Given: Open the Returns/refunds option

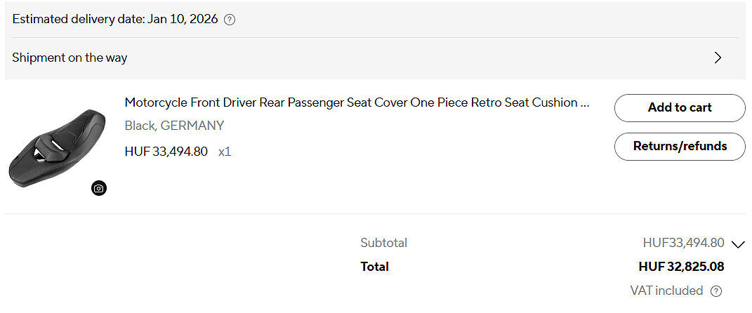Looking at the screenshot, I should pos(679,147).
